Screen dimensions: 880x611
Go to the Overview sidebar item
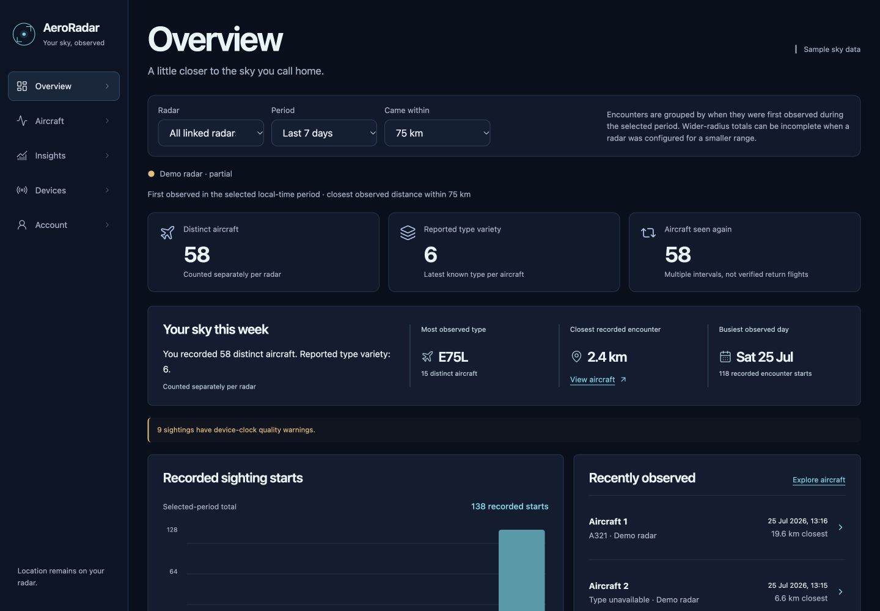[x=64, y=86]
